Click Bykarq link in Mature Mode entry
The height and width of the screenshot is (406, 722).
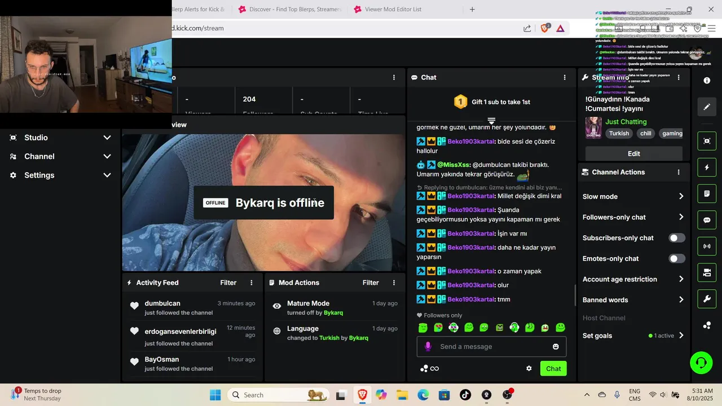(x=333, y=312)
